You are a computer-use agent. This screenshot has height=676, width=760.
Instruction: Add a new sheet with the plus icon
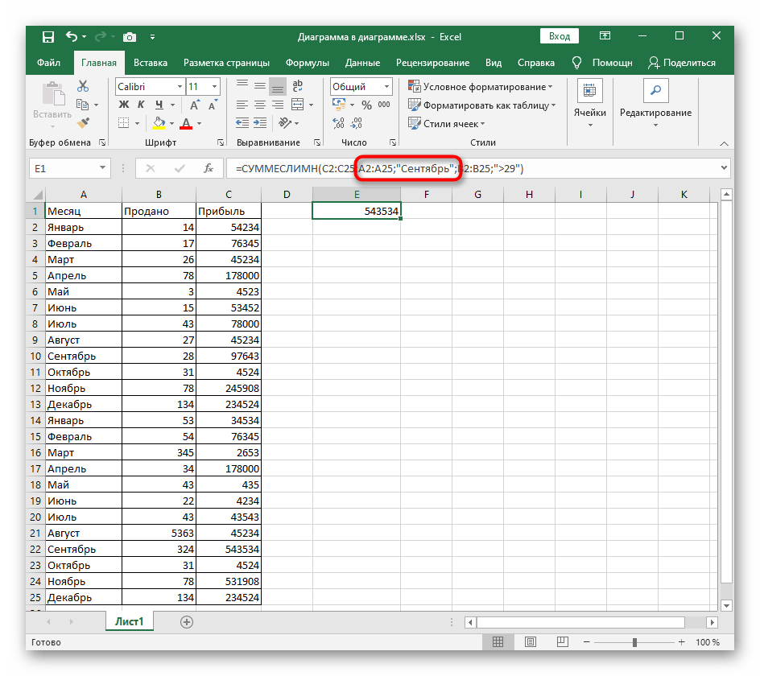pos(187,621)
